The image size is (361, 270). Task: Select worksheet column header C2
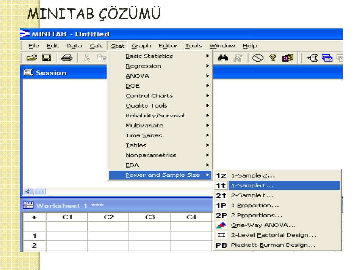pos(109,217)
